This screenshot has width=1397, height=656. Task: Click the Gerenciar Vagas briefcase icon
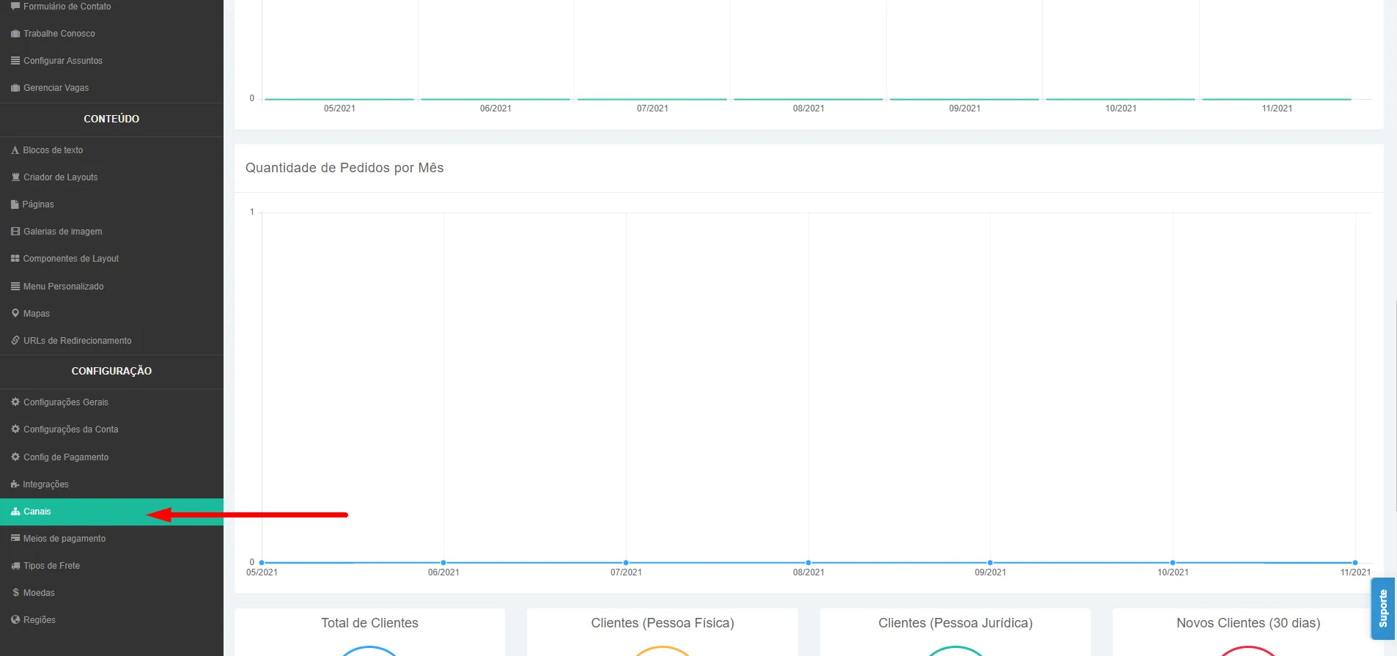tap(15, 88)
